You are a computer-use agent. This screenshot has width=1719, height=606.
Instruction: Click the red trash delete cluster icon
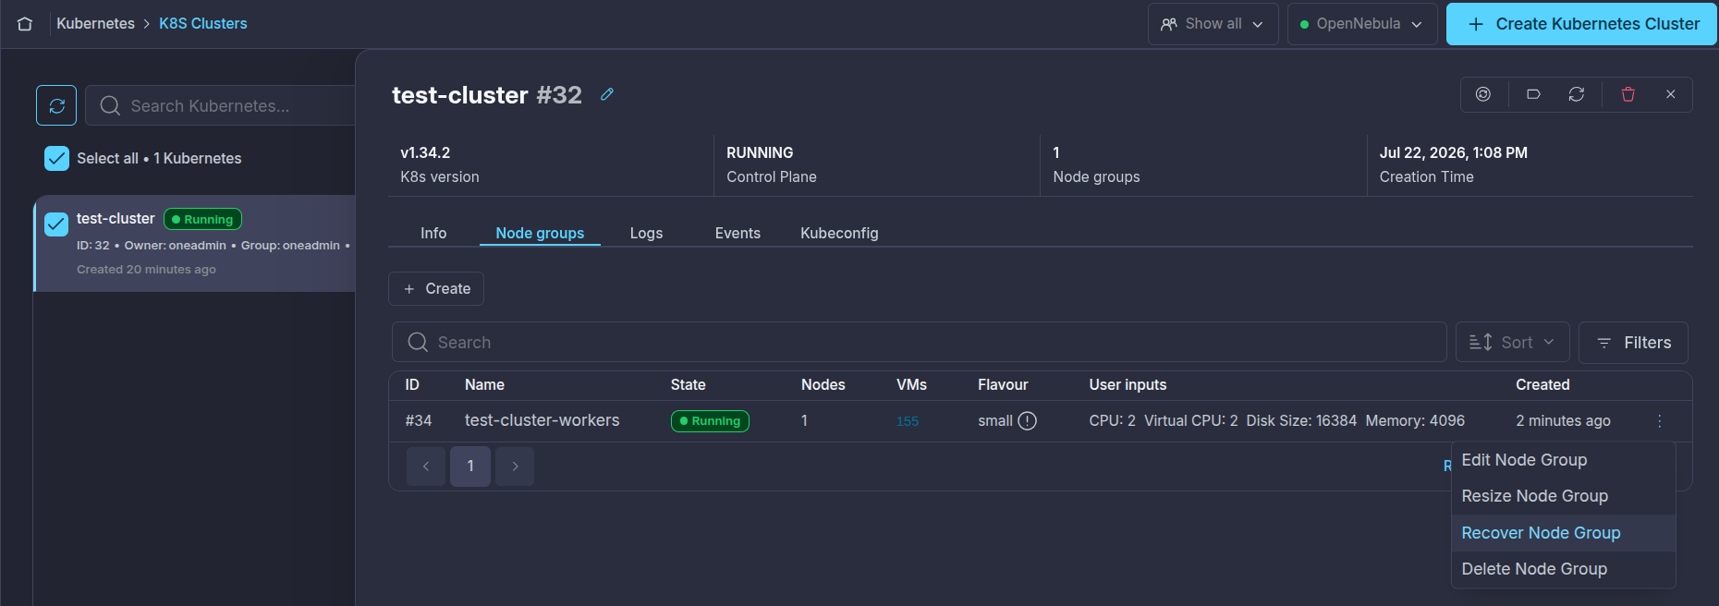[x=1628, y=94]
